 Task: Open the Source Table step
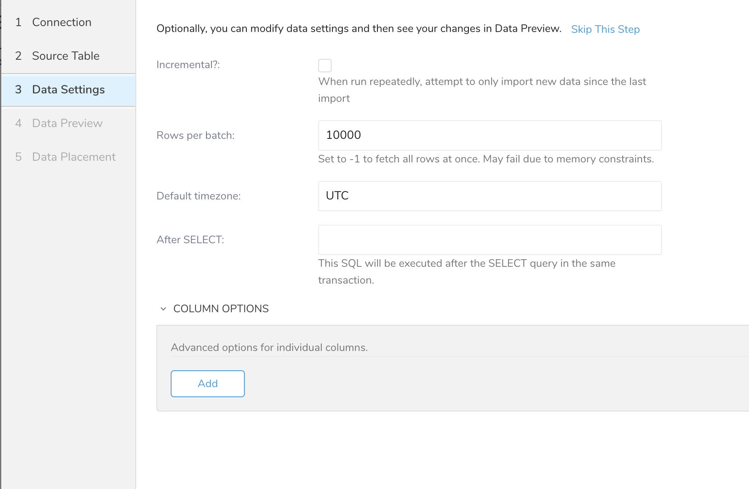pos(66,56)
